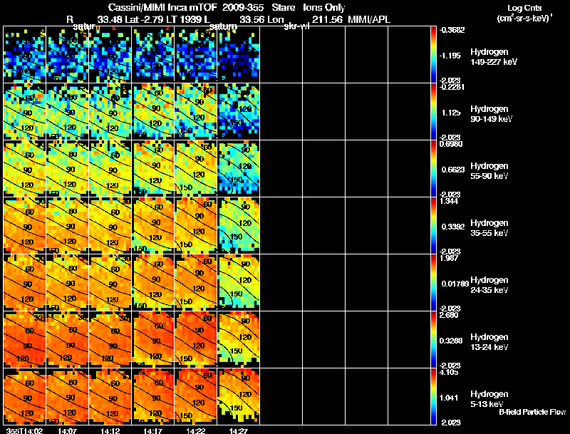The height and width of the screenshot is (434, 570).
Task: Click the 1.344 color scale value
Action: [449, 201]
